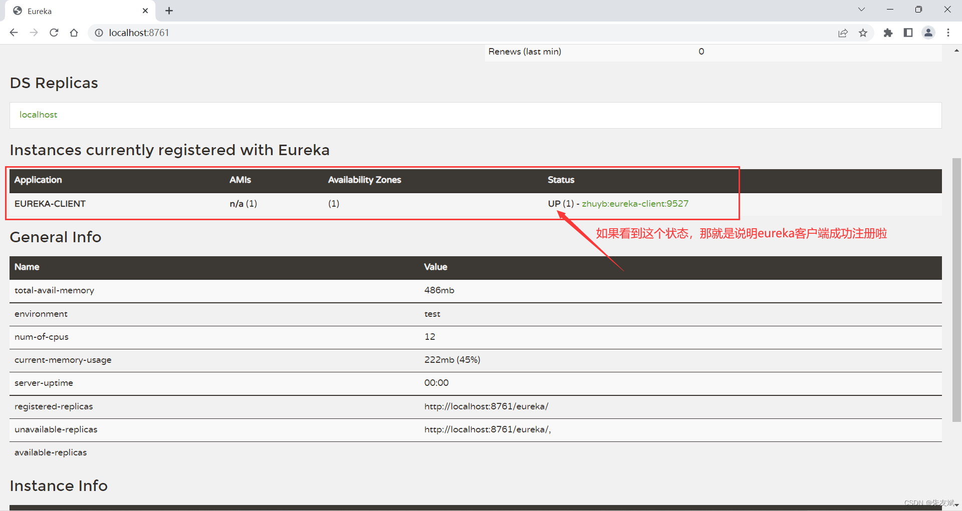The width and height of the screenshot is (962, 511).
Task: Click the total-avail-memory row name
Action: click(54, 290)
